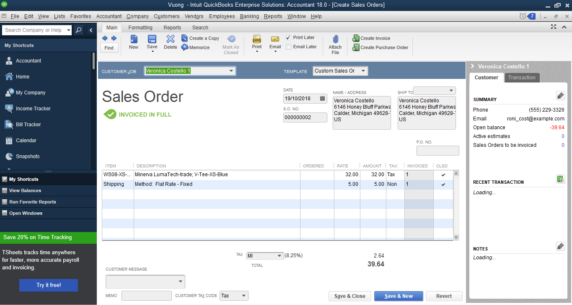Click the Attach File paperclip icon
Screen dimensions: 572x305
tap(335, 39)
